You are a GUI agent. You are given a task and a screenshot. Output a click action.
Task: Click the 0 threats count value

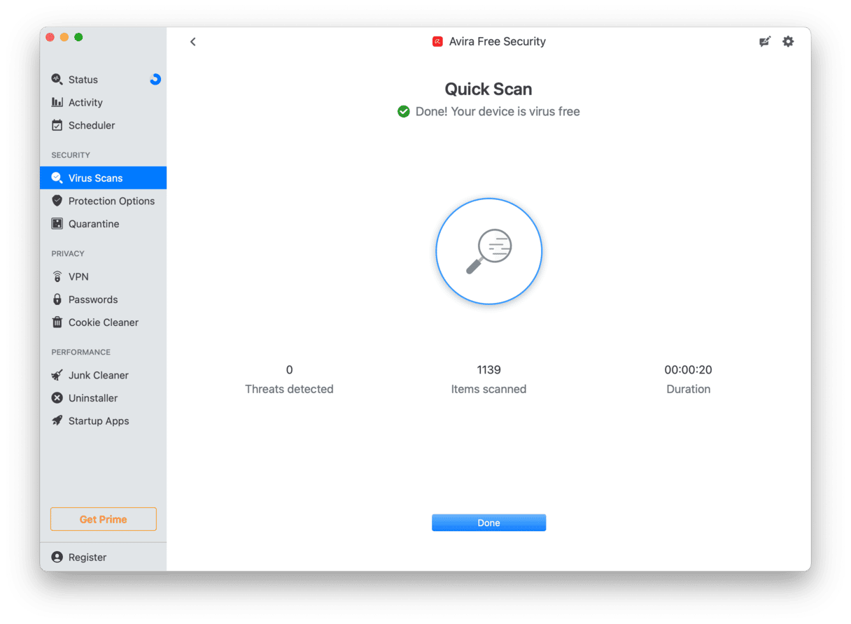(289, 369)
